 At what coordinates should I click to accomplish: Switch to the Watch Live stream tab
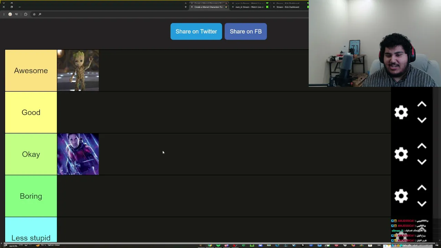[249, 7]
